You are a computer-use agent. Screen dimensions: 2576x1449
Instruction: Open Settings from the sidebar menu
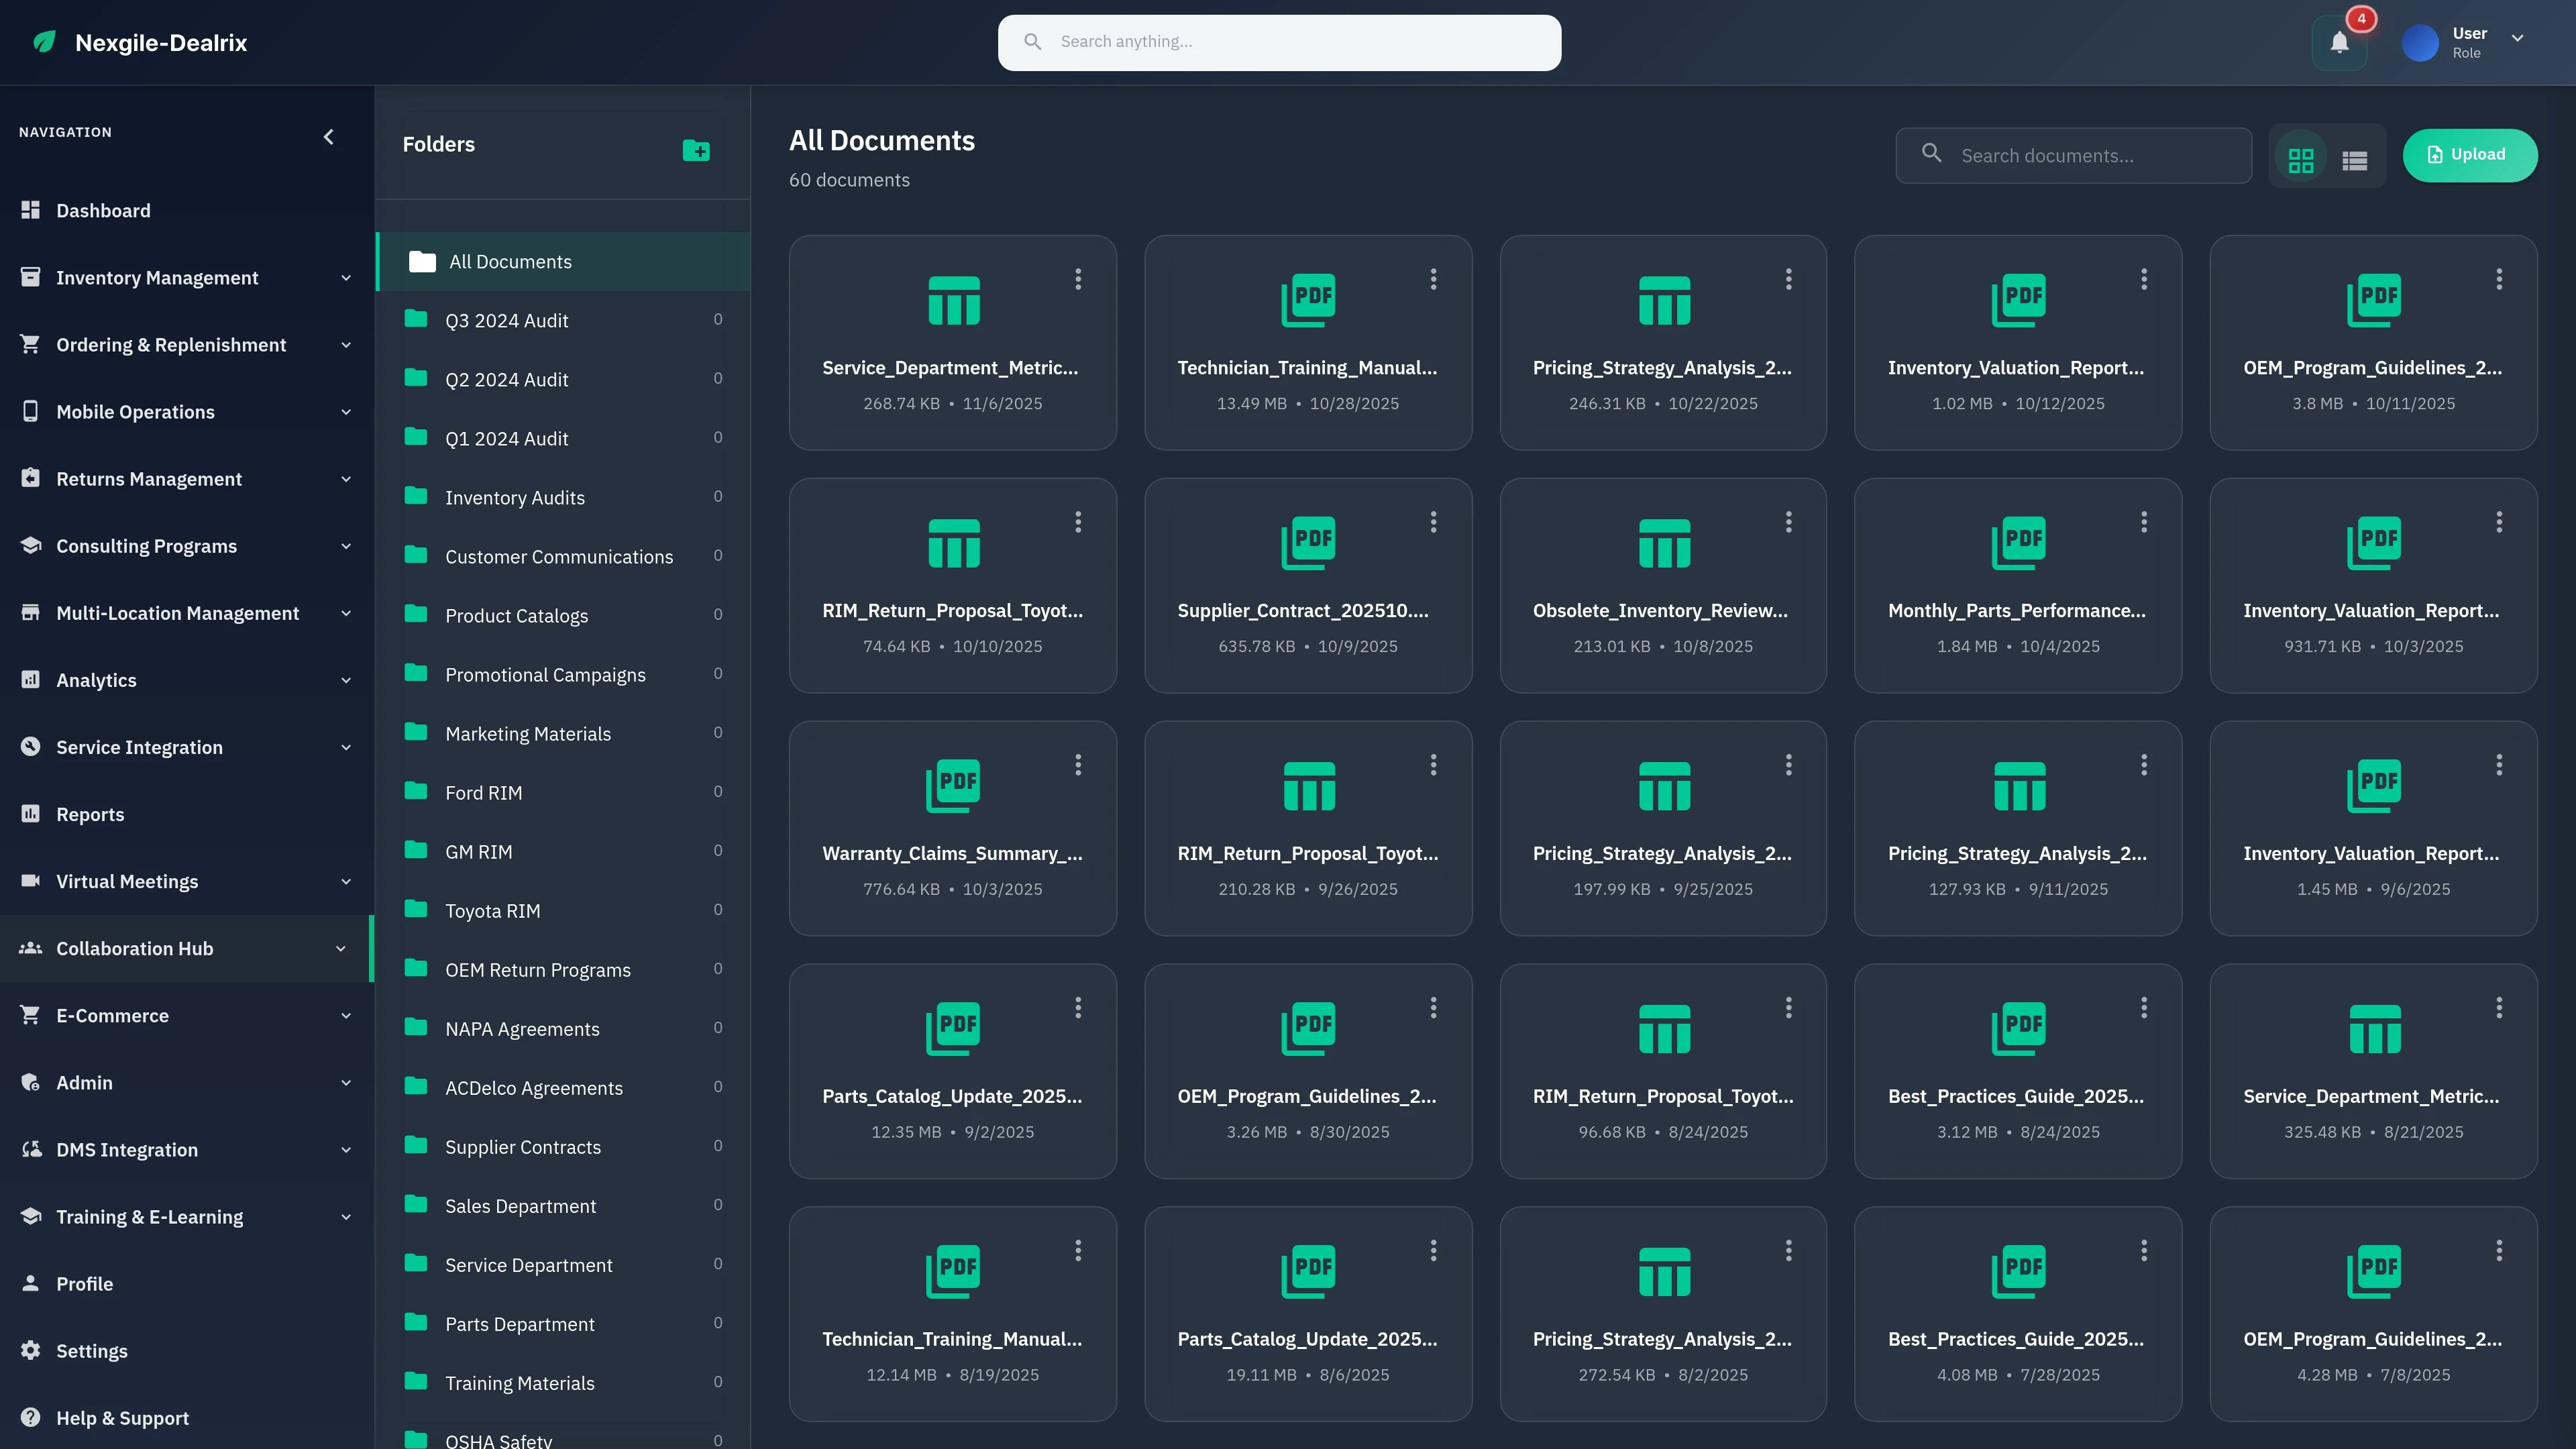tap(91, 1350)
